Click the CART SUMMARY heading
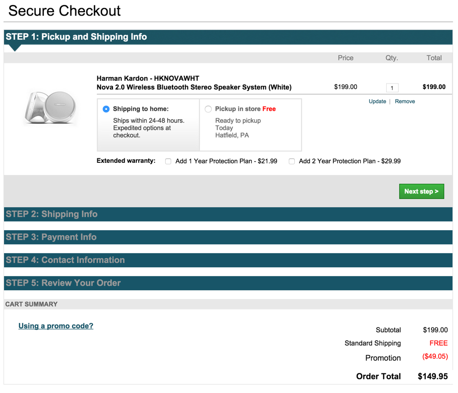The height and width of the screenshot is (393, 458). coord(31,304)
